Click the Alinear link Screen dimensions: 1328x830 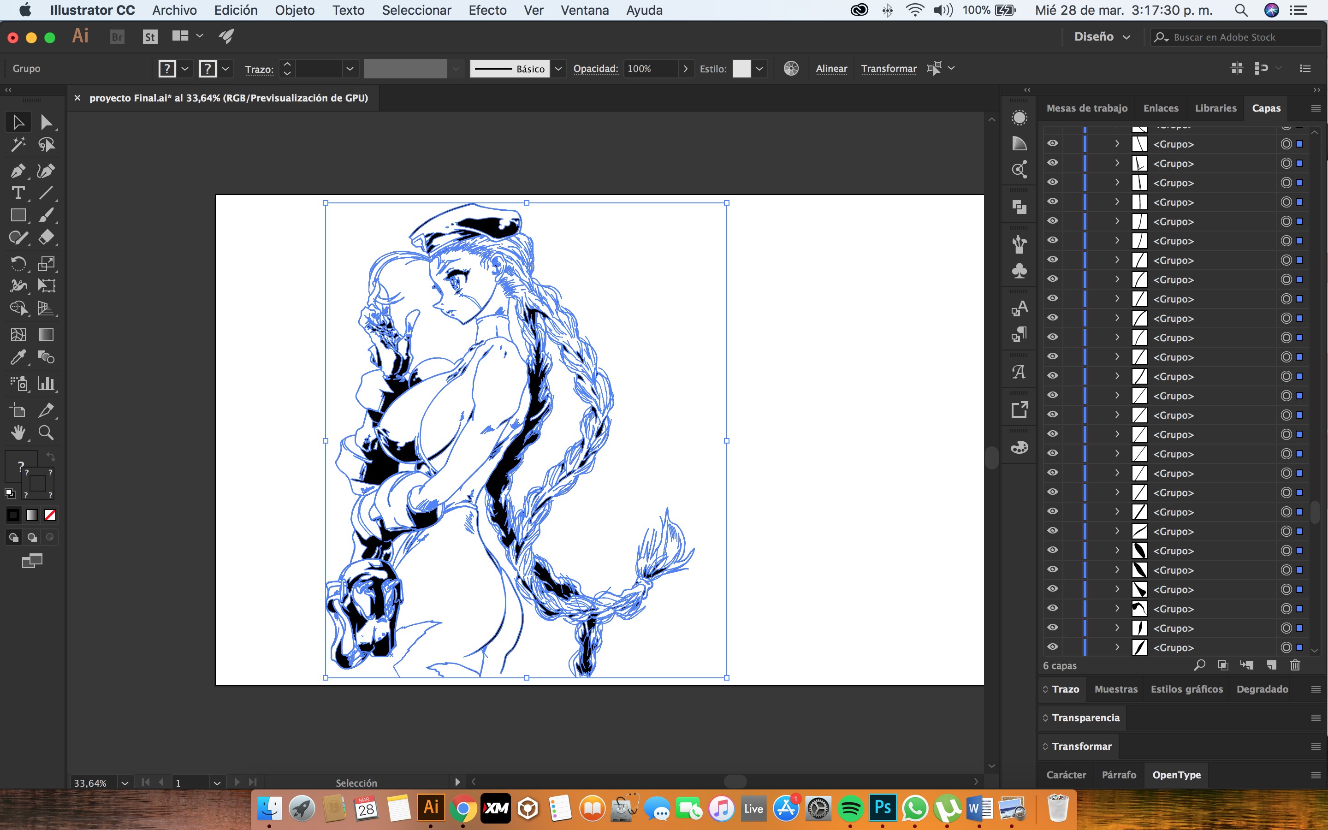coord(831,69)
